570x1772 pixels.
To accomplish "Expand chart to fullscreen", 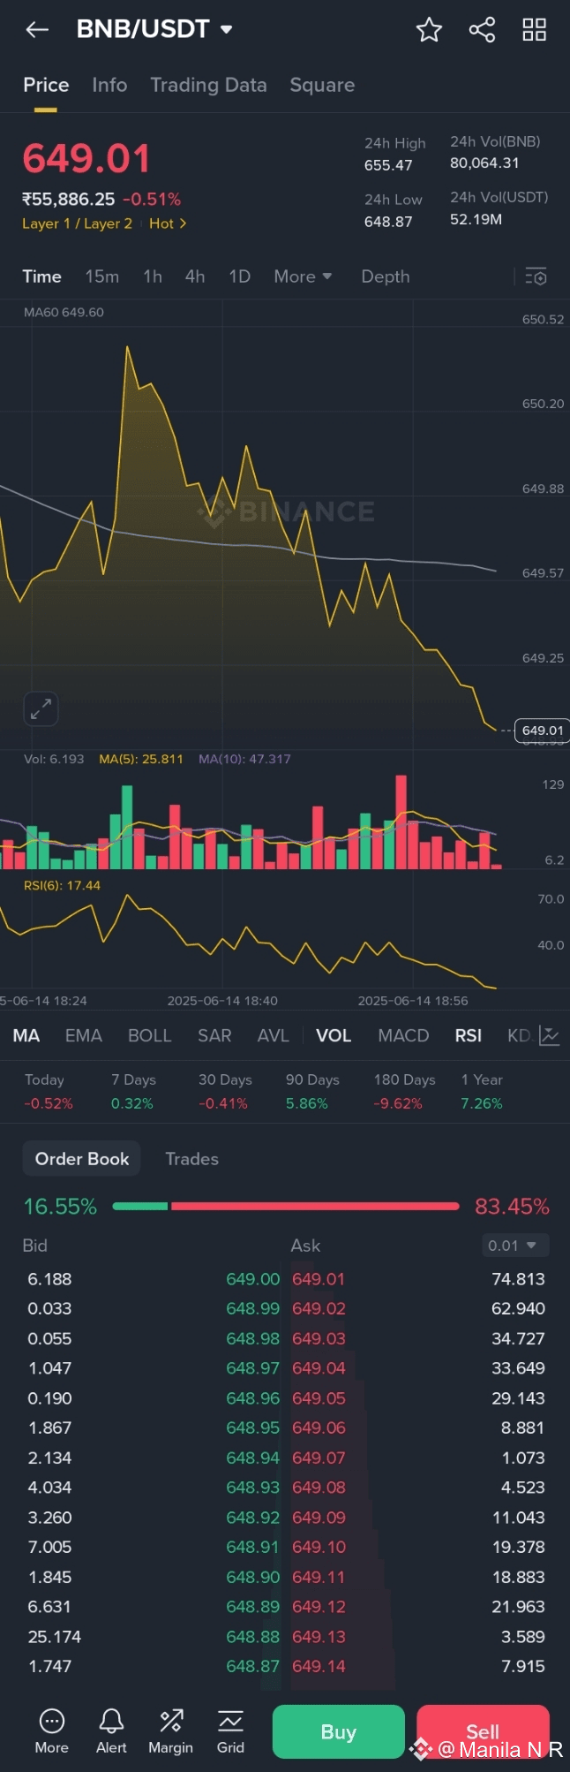I will coord(41,708).
